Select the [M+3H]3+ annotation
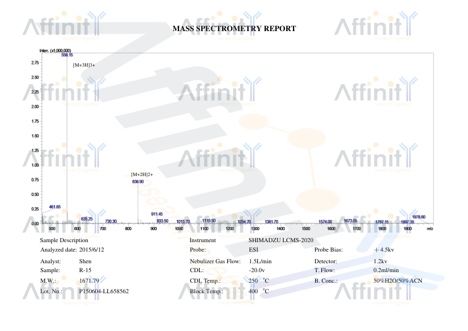 [x=84, y=65]
